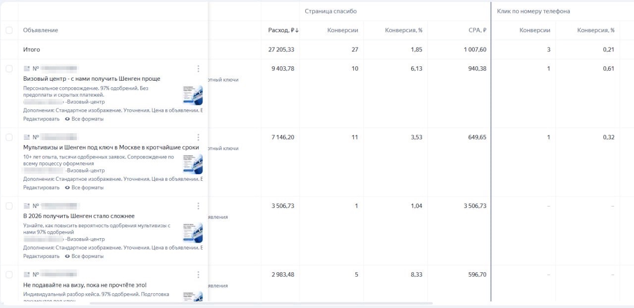Click eye icon 'Все форматы' in second ad

click(x=67, y=188)
